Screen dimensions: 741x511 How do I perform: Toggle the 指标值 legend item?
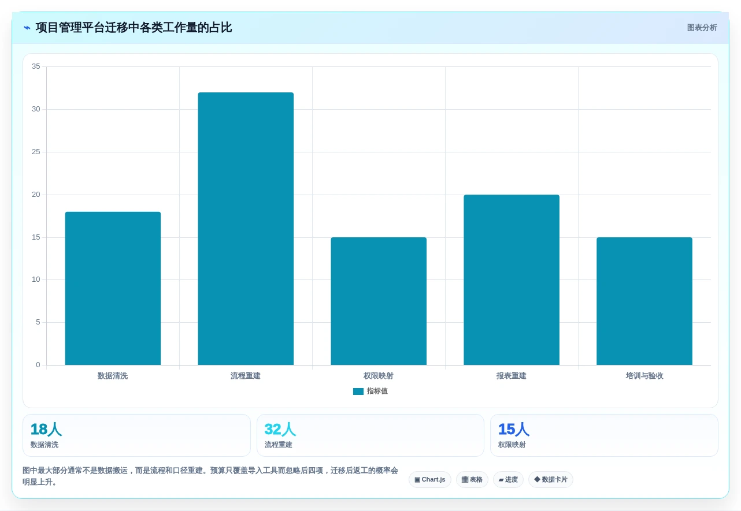point(370,391)
